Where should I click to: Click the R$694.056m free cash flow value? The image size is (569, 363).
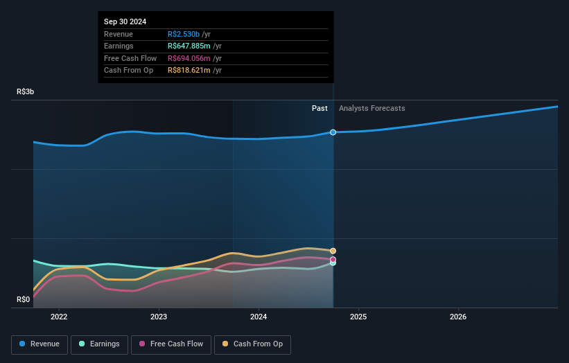tap(189, 58)
